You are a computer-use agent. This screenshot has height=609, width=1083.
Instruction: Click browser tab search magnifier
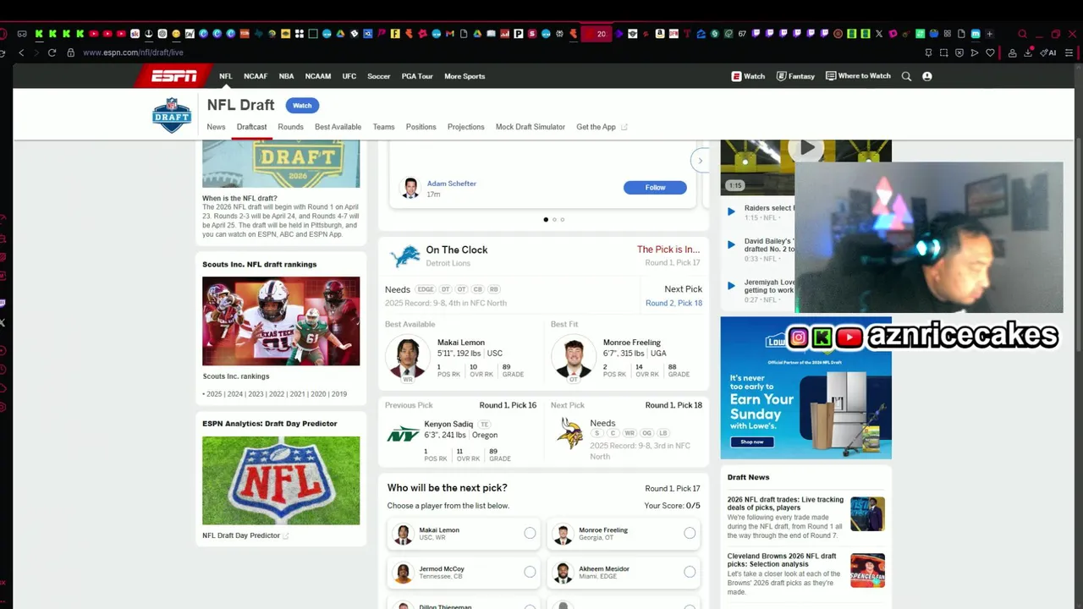point(1022,34)
